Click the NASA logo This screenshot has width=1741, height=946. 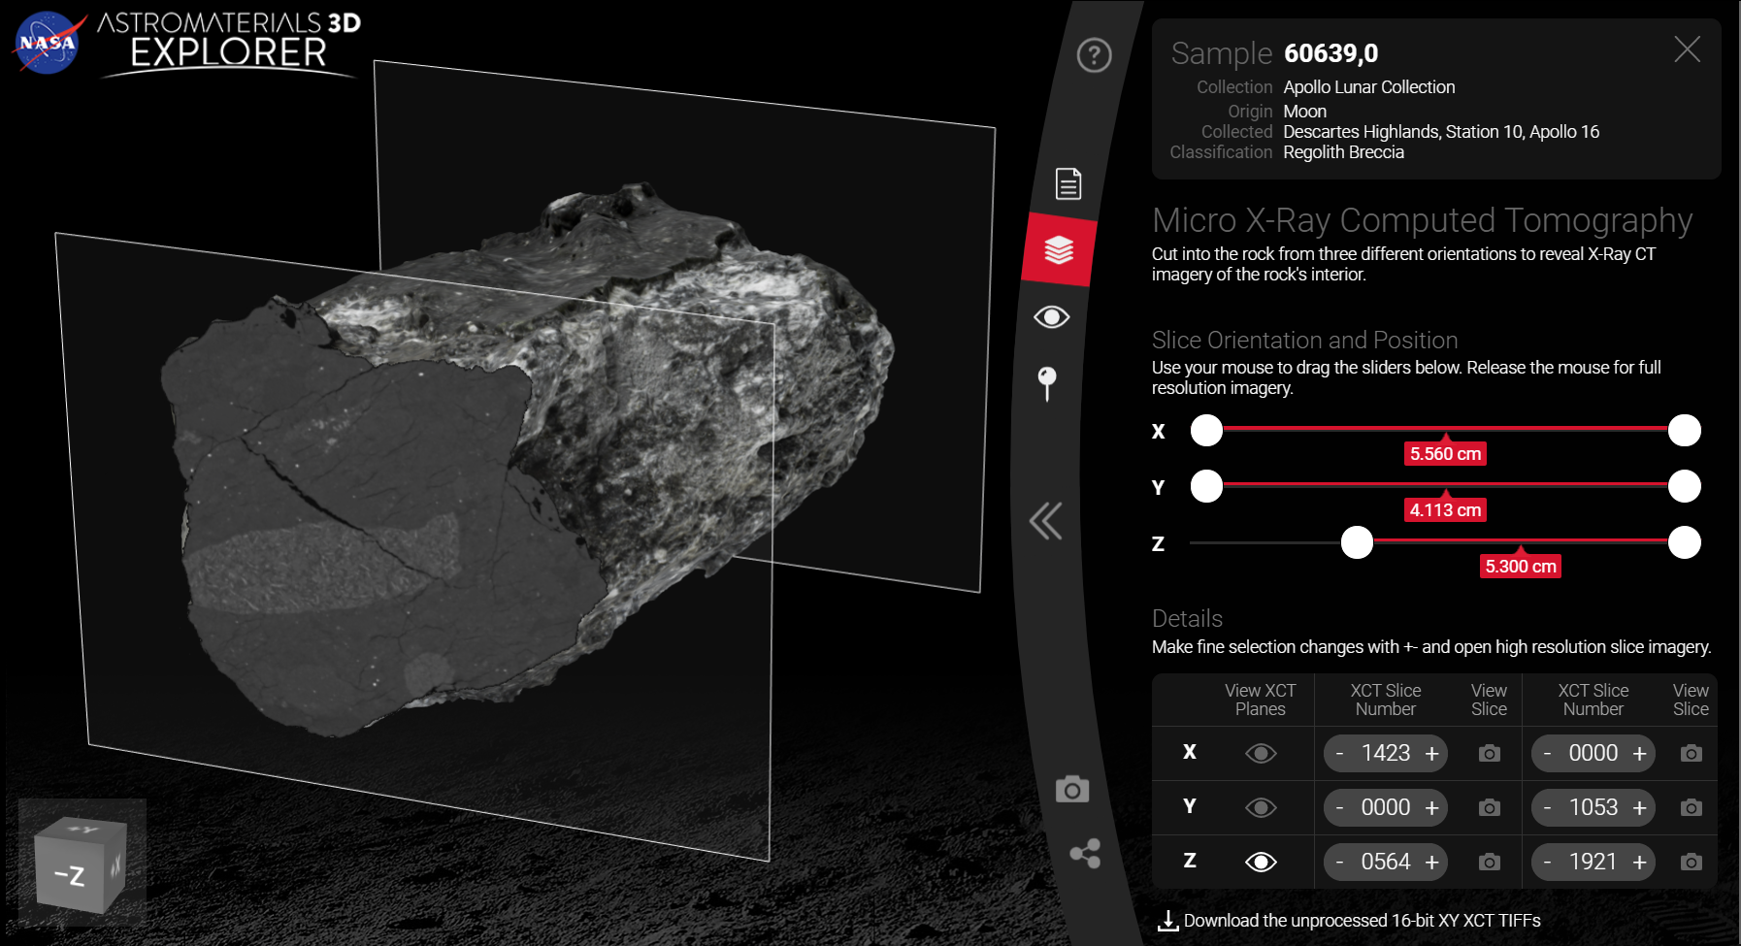46,43
